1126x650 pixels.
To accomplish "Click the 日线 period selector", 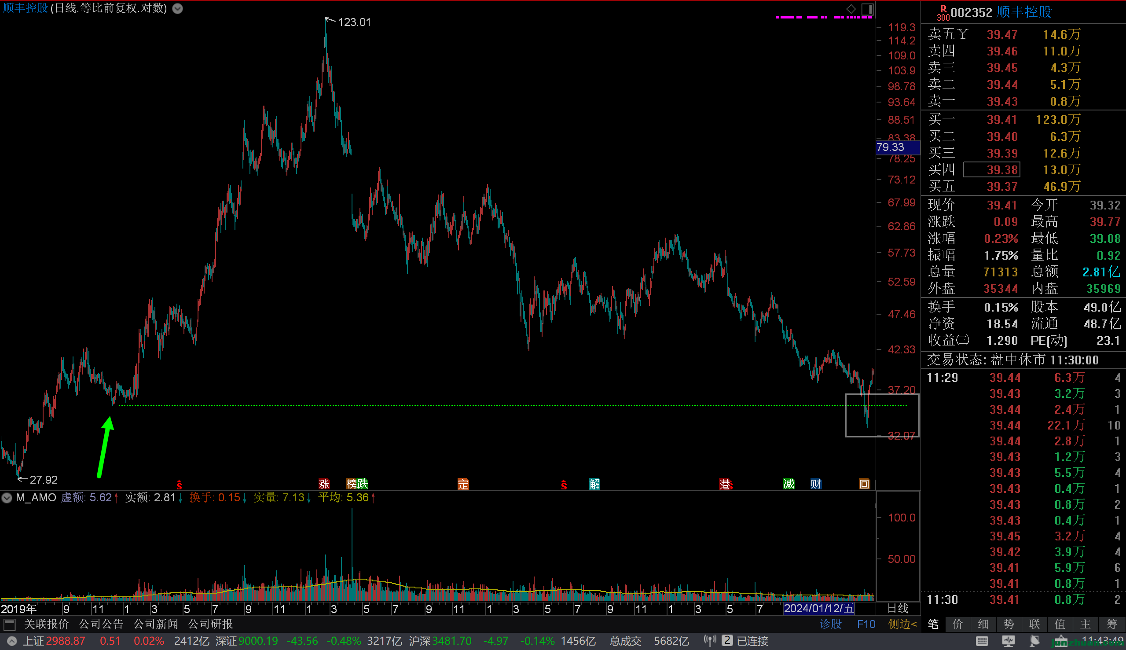I will pos(897,608).
